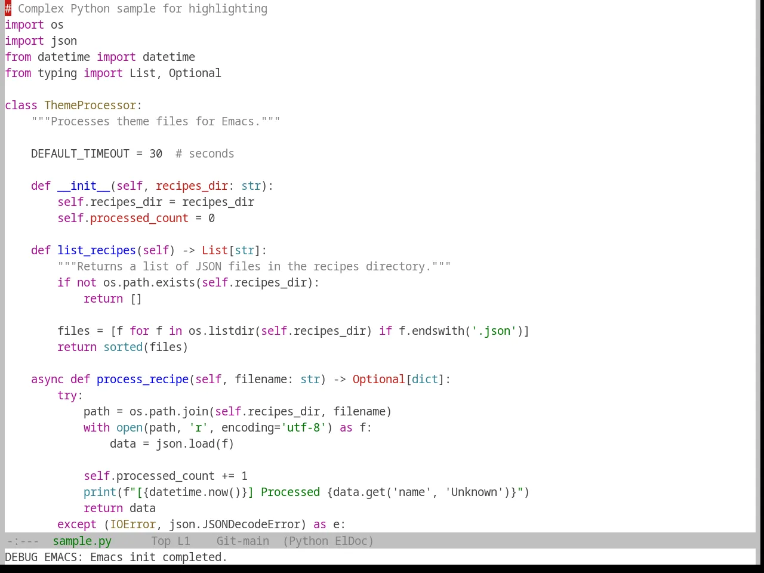The height and width of the screenshot is (573, 764).
Task: Click the __init__ method name
Action: (x=84, y=186)
